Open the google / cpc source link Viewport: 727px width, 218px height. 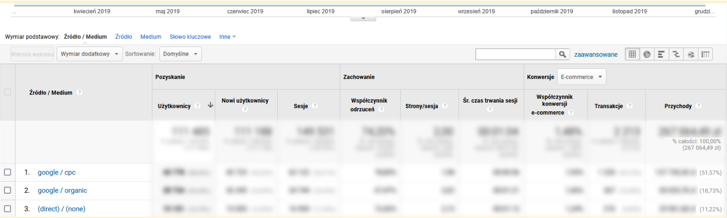click(x=57, y=172)
